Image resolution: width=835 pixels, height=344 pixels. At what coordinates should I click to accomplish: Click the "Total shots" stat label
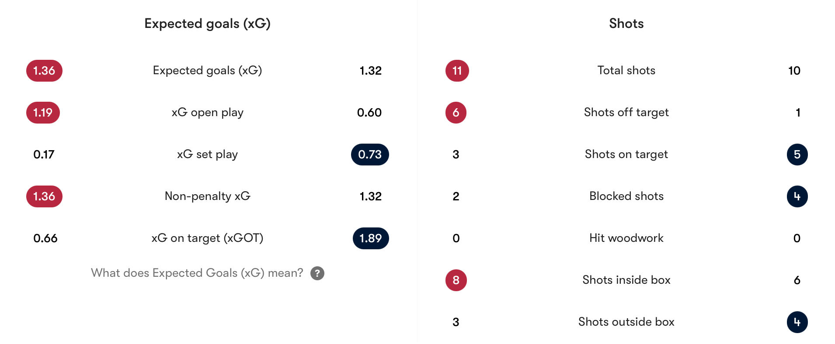click(626, 71)
